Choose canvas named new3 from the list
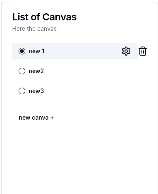Viewport: 158px width, 194px height. pos(36,91)
